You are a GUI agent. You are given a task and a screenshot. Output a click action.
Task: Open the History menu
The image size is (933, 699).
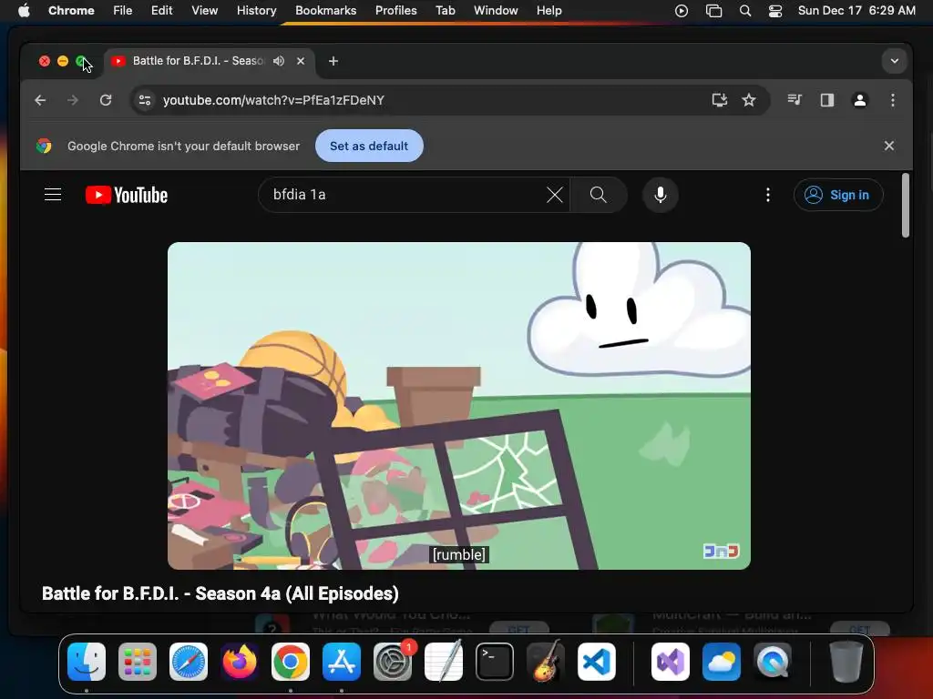click(x=256, y=10)
